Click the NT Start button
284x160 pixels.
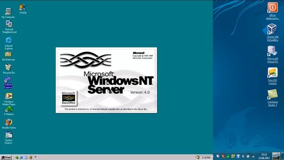tap(6, 157)
